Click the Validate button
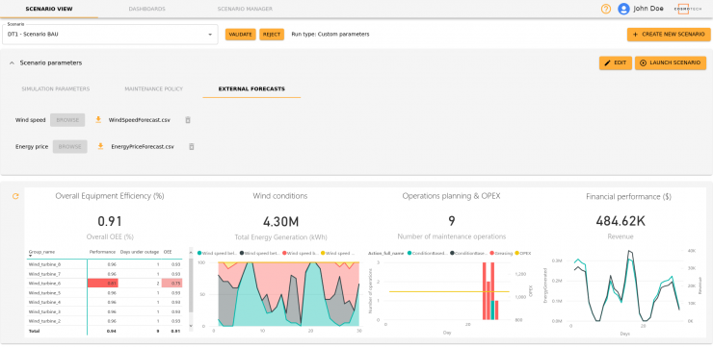 point(241,35)
